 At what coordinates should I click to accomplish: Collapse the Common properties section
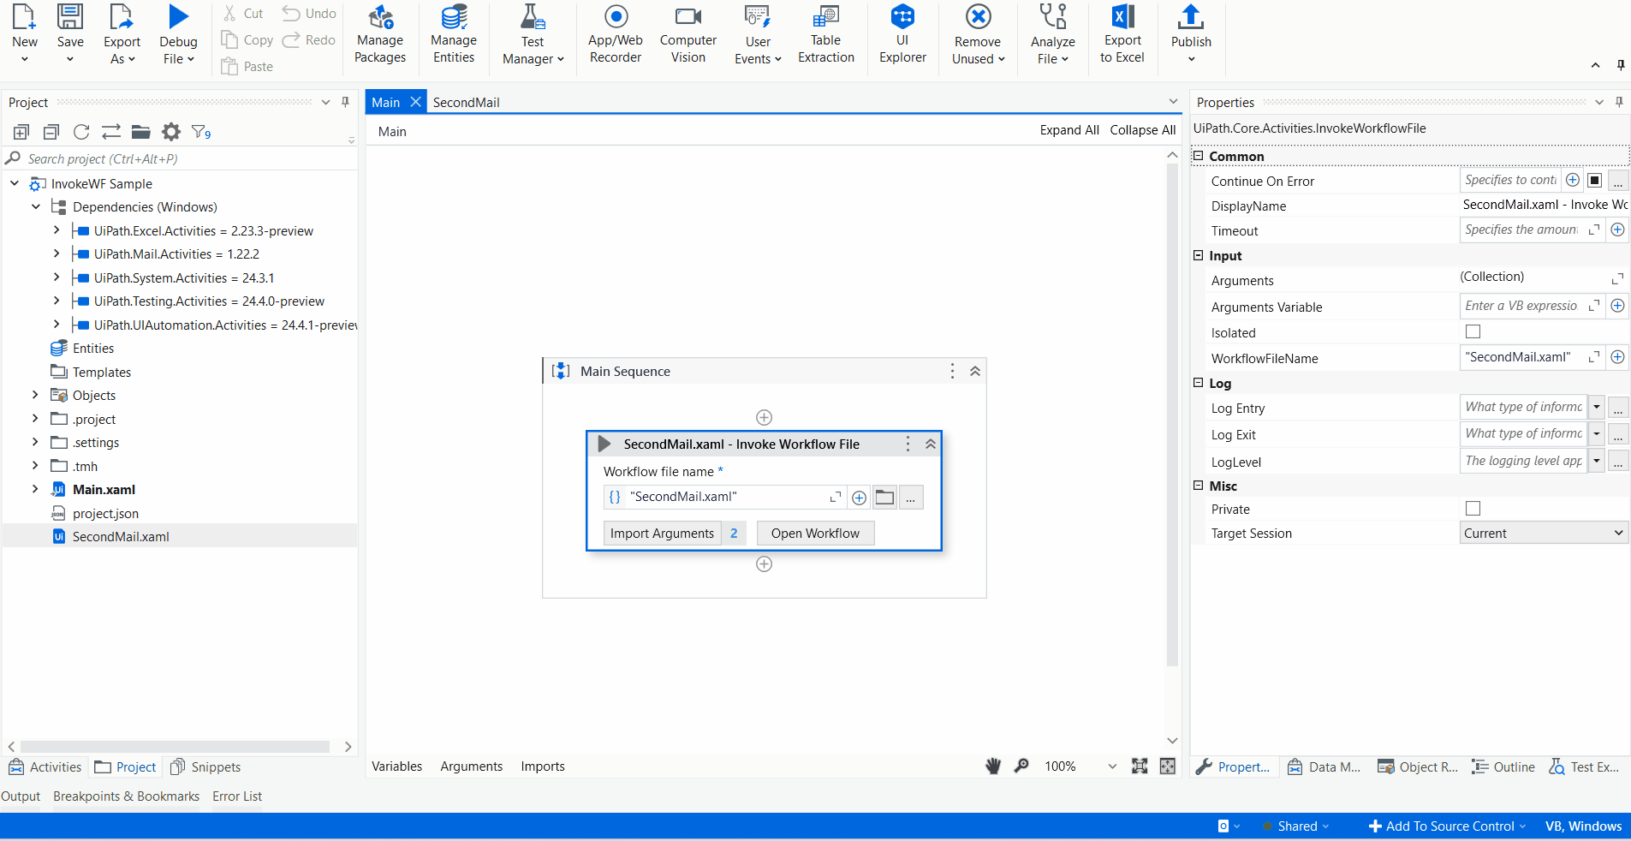tap(1199, 156)
